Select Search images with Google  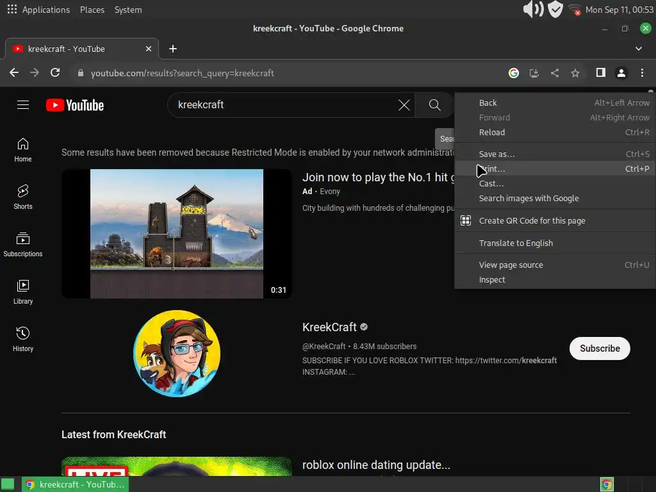click(x=555, y=199)
